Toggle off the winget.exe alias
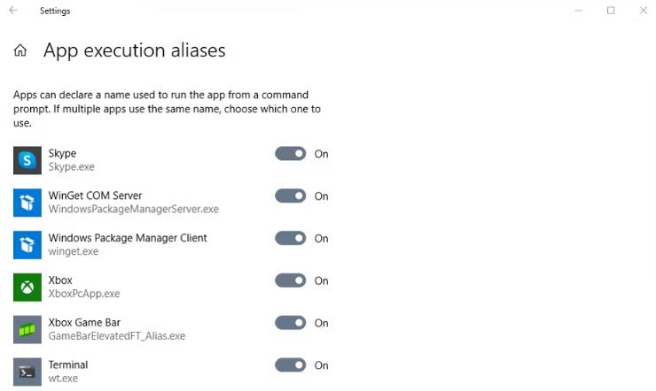656x391 pixels. click(291, 238)
